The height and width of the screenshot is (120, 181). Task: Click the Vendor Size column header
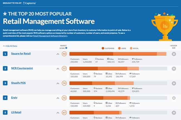click(x=173, y=47)
